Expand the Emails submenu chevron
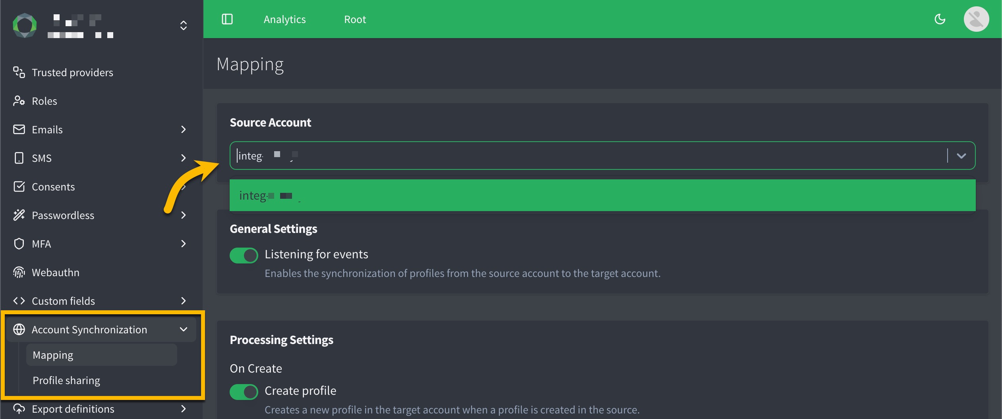The image size is (1002, 419). (x=183, y=129)
